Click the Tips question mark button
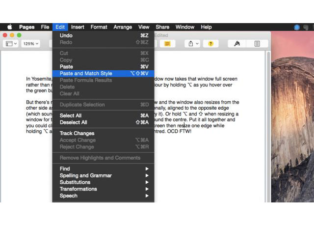This screenshot has height=226, width=314. [210, 44]
